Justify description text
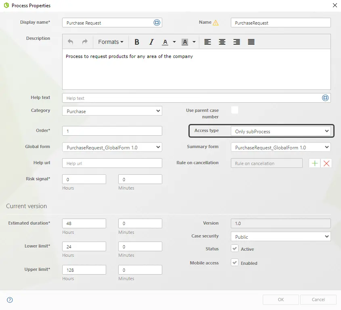Image resolution: width=341 pixels, height=310 pixels. 251,42
